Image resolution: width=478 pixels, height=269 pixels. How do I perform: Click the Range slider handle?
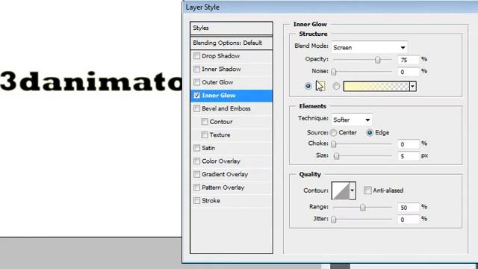[x=362, y=208]
